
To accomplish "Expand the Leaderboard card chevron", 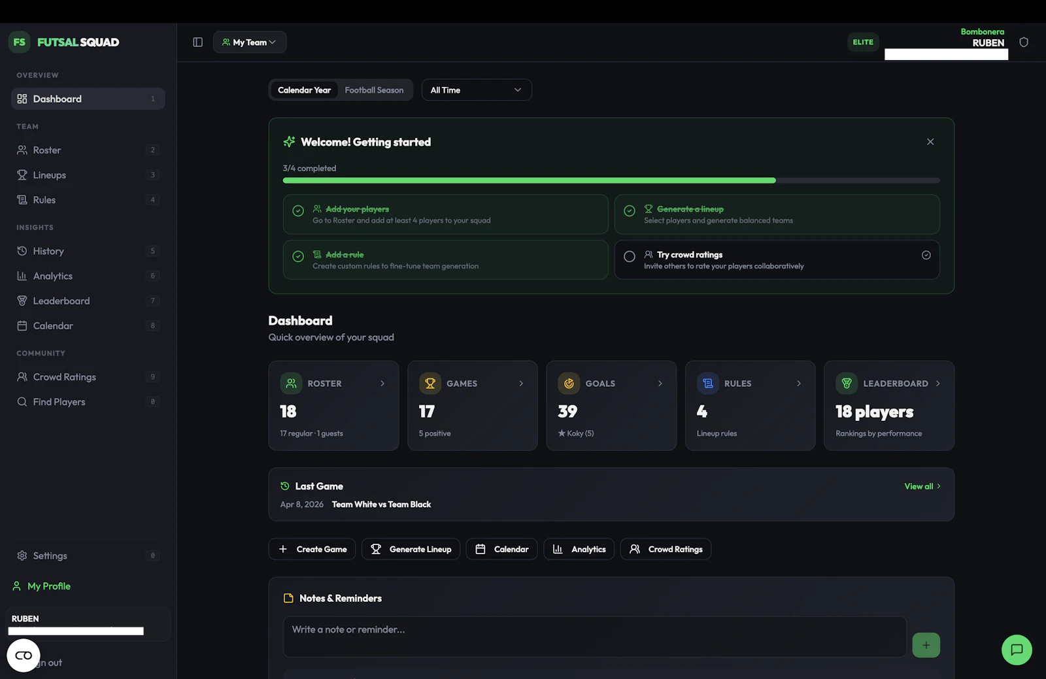I will point(938,384).
